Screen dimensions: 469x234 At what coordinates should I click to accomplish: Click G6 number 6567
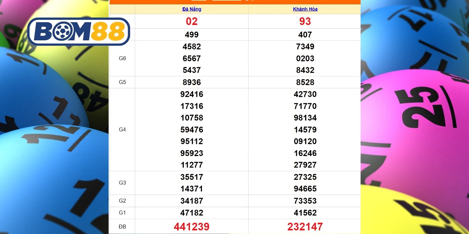(x=192, y=58)
